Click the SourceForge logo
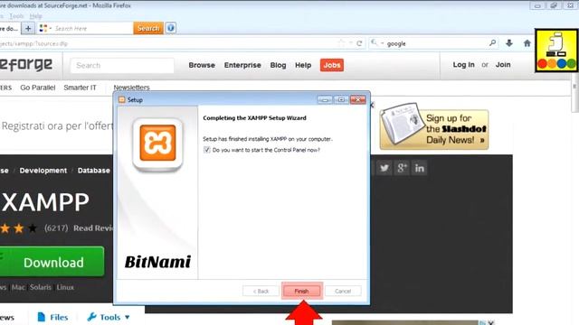Viewport: 579px width, 325px height. click(26, 65)
